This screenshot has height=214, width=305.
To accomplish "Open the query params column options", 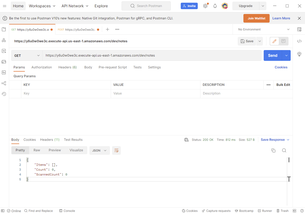I will point(269,85).
